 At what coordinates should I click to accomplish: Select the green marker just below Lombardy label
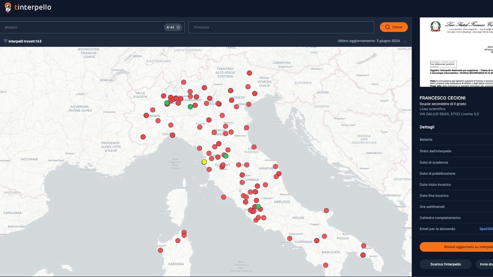pyautogui.click(x=190, y=107)
